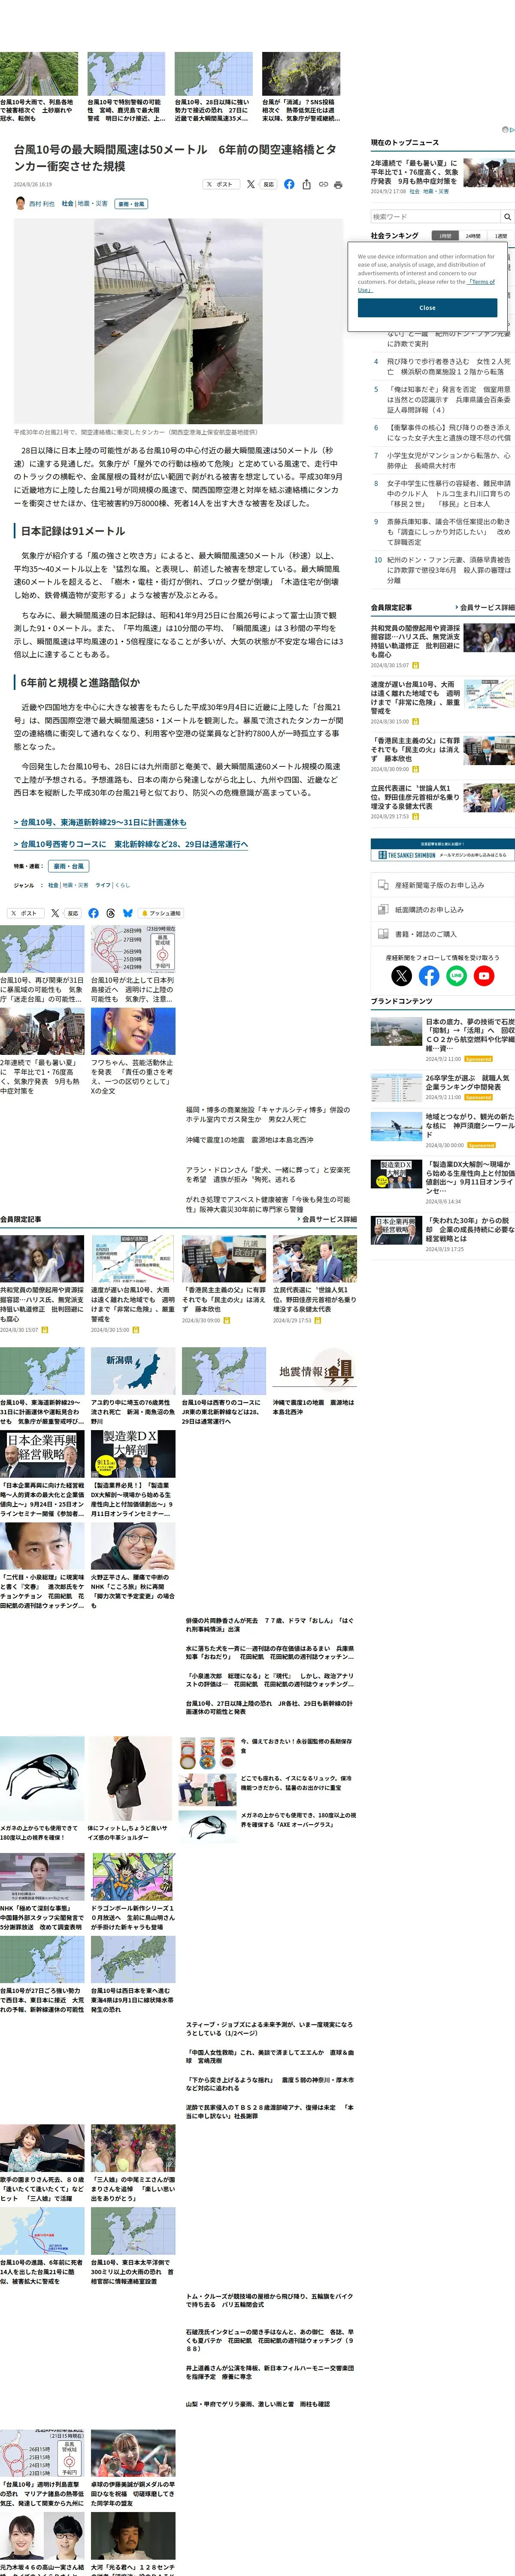
Task: Open the 2年連続で「最も暑い夏」 top news item
Action: [x=415, y=172]
